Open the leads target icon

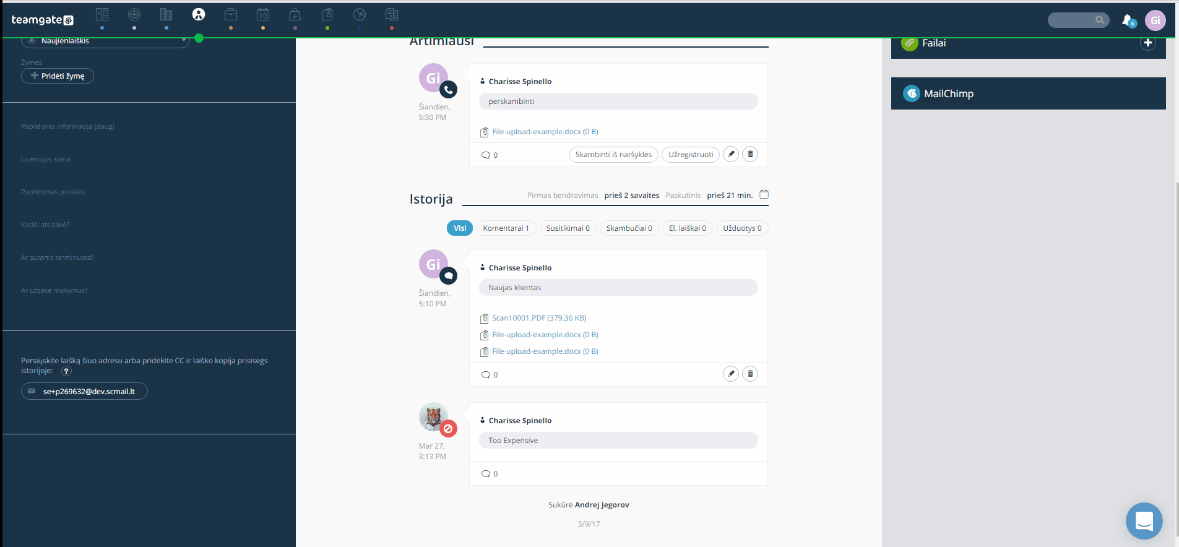pyautogui.click(x=134, y=14)
